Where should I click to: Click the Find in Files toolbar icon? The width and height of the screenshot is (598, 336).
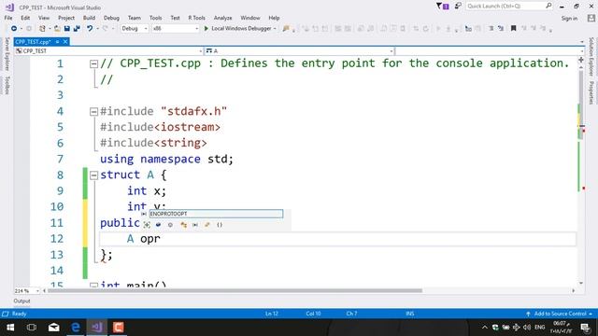click(286, 29)
